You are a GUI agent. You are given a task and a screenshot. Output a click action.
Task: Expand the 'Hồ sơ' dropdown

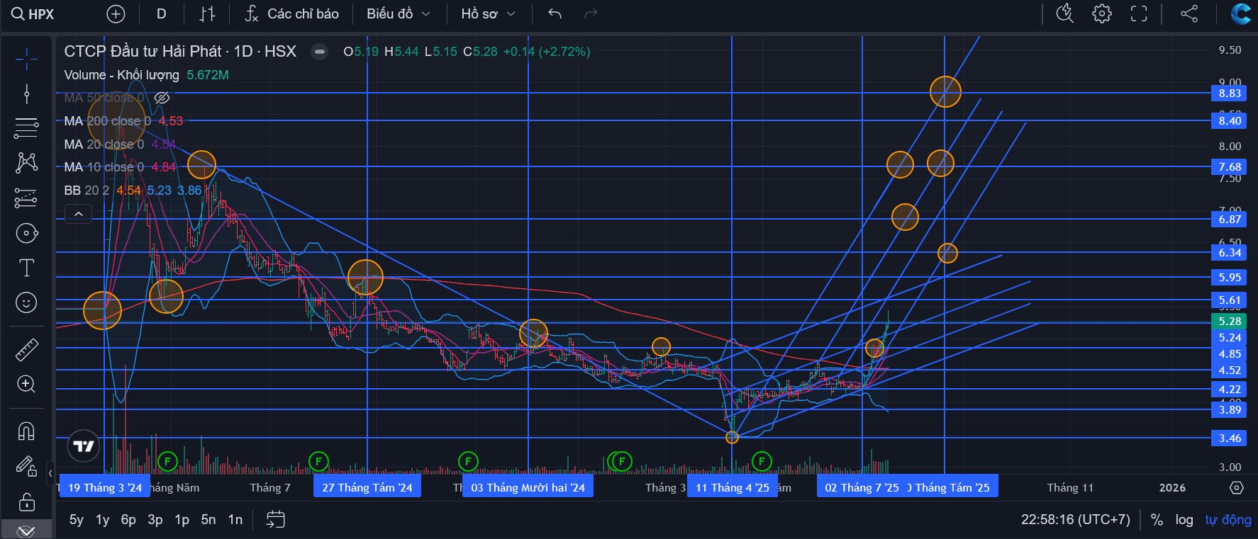pos(488,14)
